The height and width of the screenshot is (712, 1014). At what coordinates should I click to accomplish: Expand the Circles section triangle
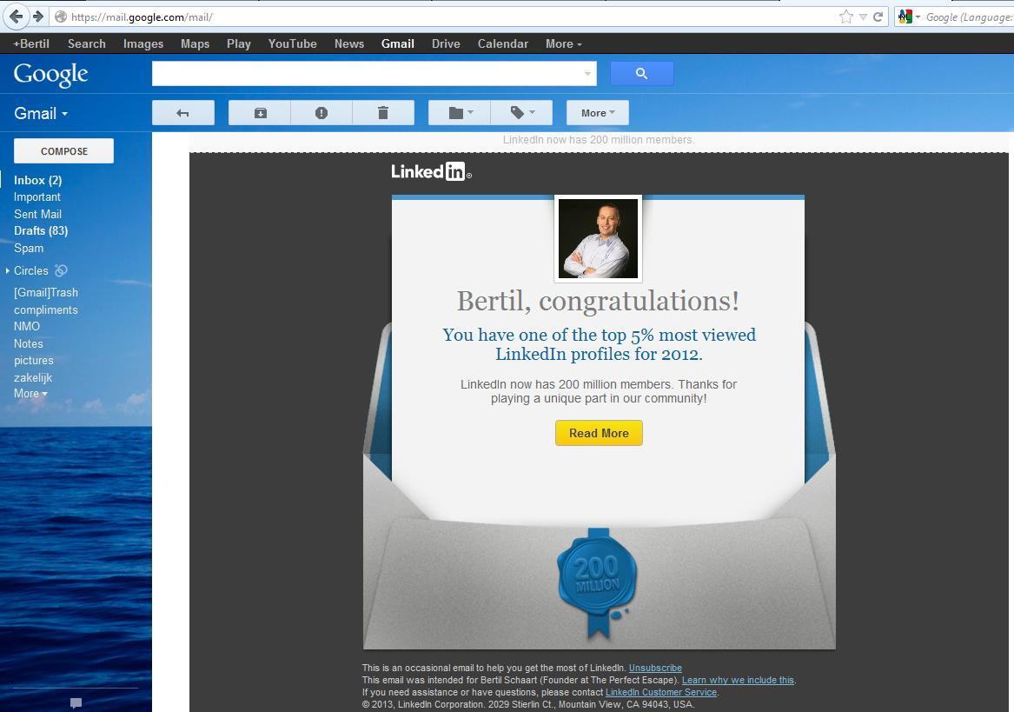pos(8,270)
